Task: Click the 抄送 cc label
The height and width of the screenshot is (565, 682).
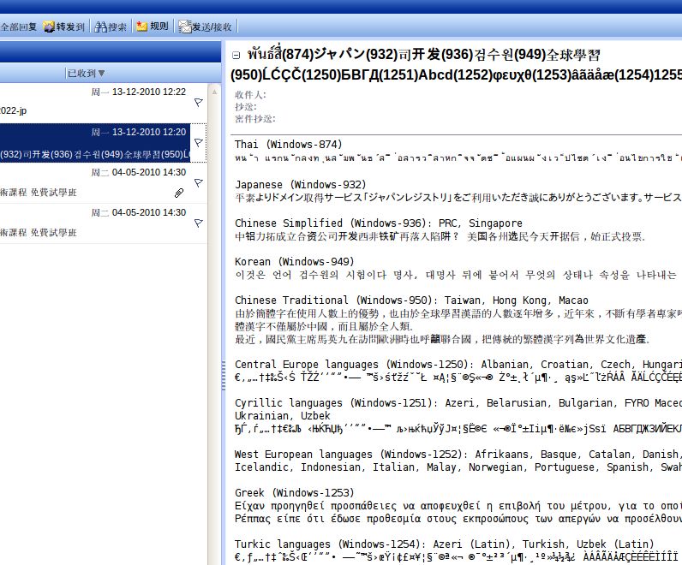Action: point(246,107)
